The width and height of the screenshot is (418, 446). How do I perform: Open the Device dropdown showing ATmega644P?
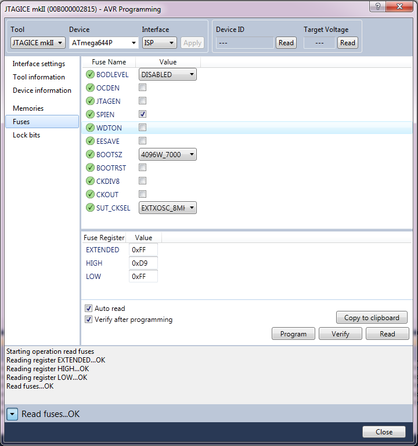tap(104, 43)
